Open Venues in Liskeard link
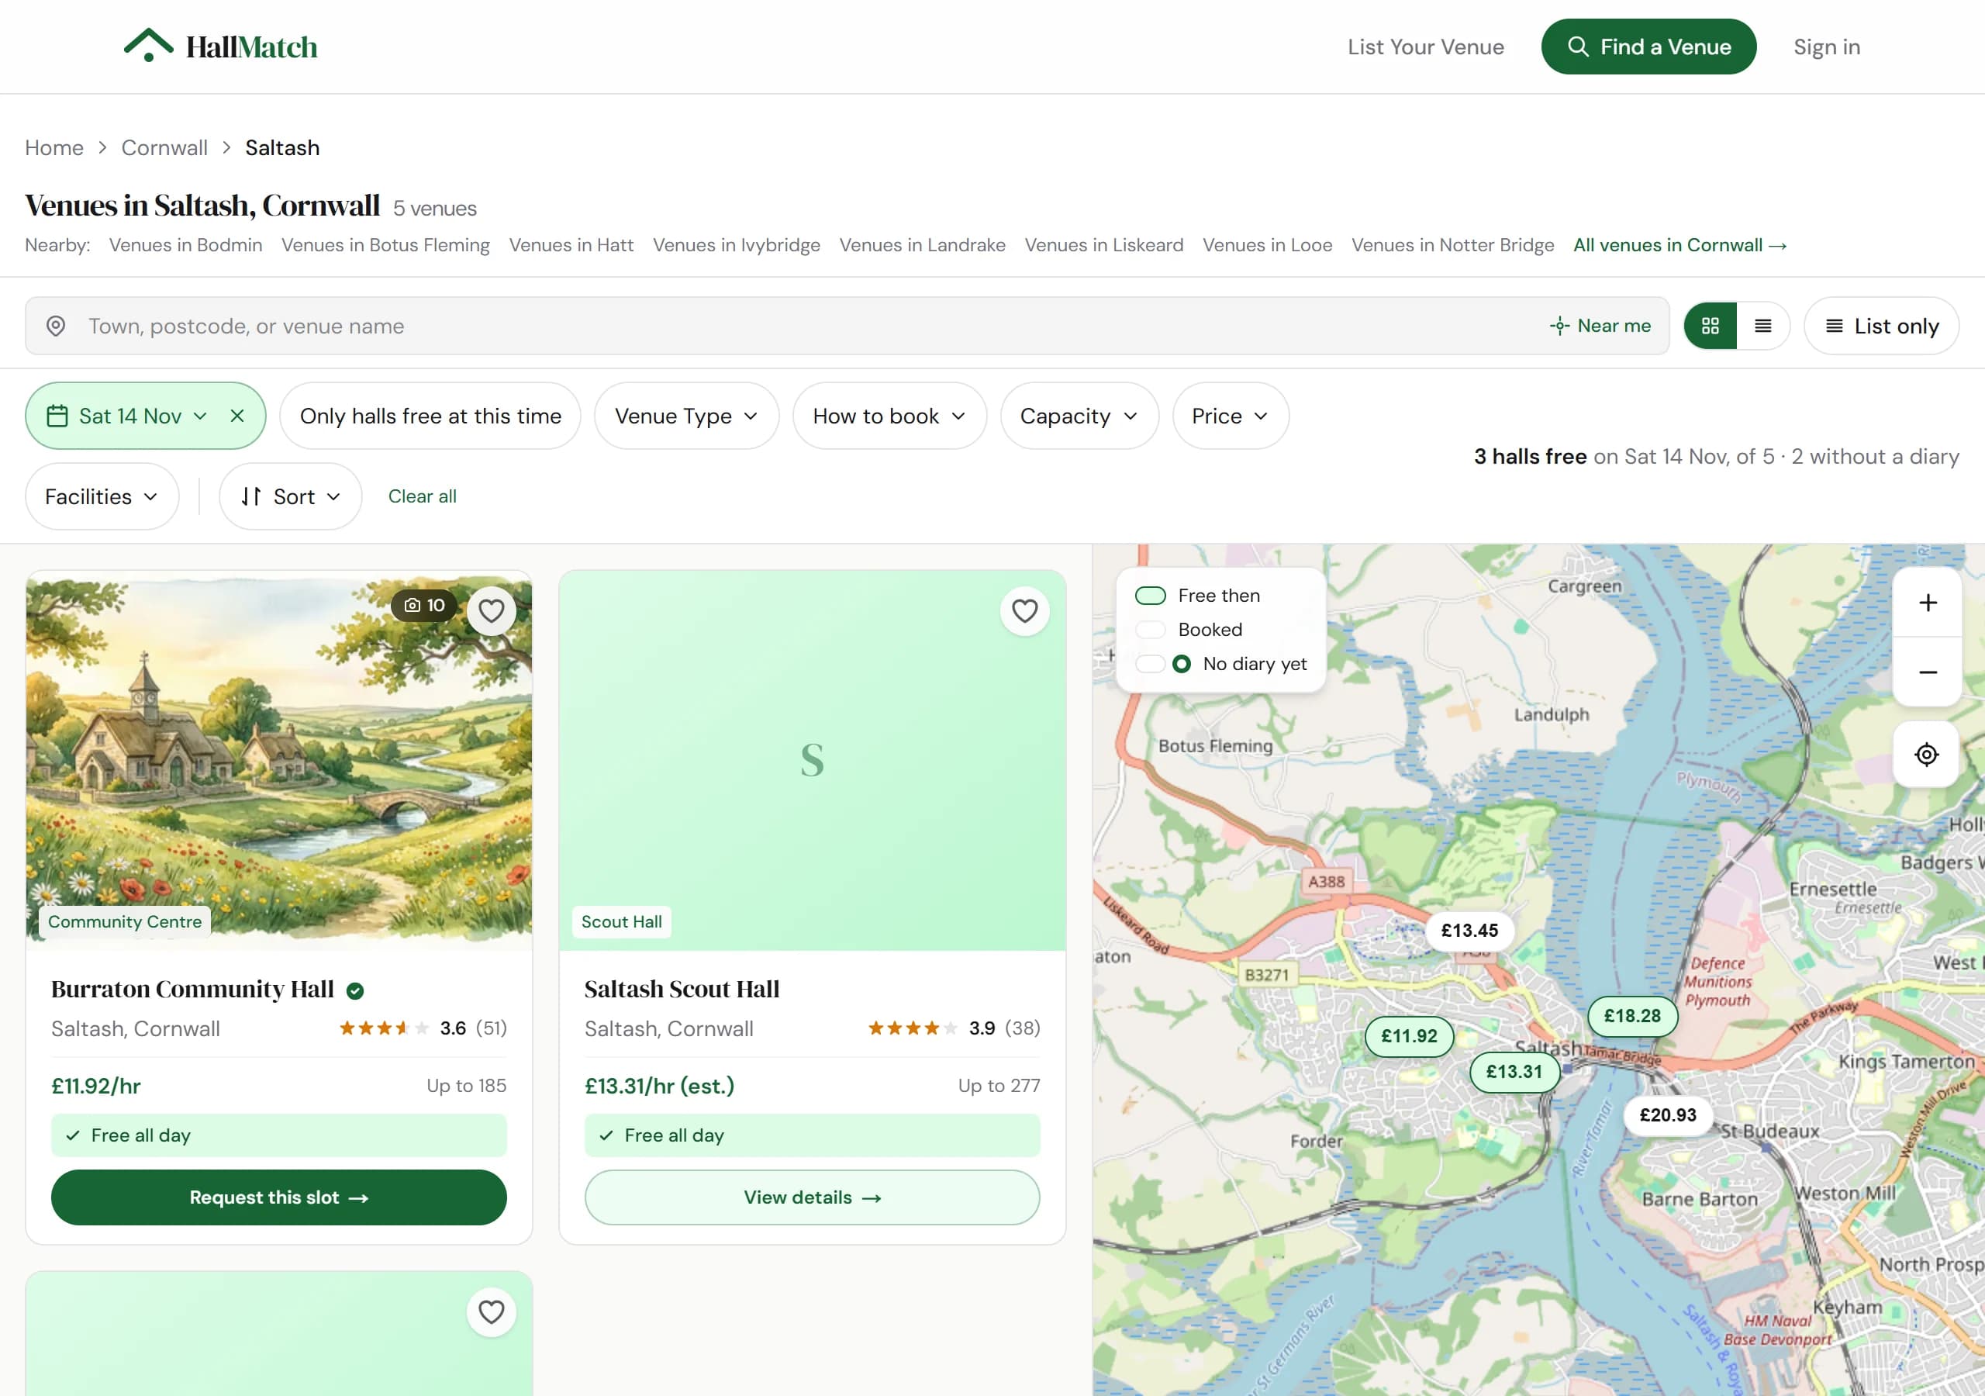The height and width of the screenshot is (1396, 1985). [1104, 245]
